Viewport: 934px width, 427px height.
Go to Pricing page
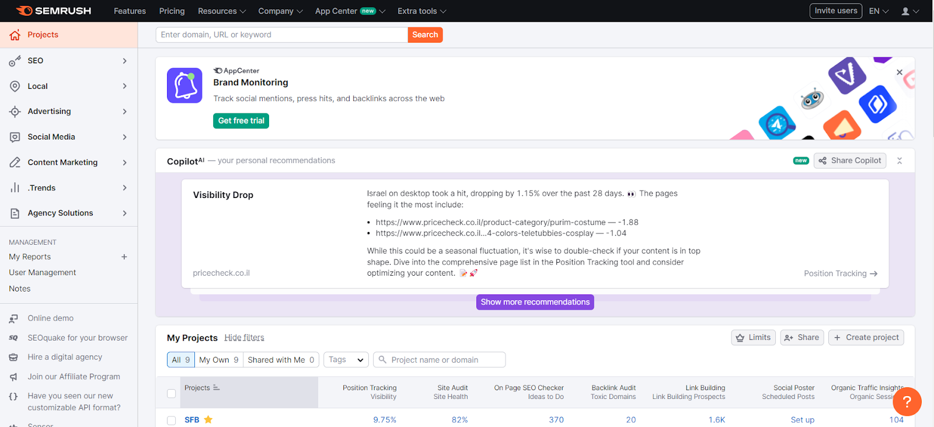pyautogui.click(x=172, y=11)
